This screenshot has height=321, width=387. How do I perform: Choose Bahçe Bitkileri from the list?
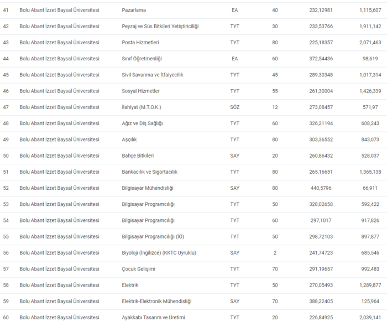click(138, 156)
